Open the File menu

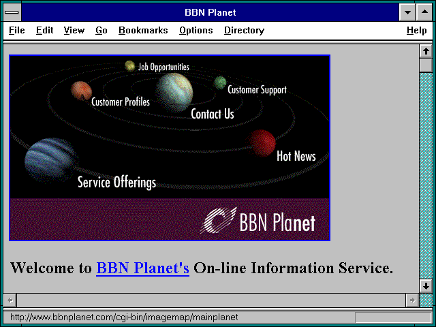(x=16, y=30)
